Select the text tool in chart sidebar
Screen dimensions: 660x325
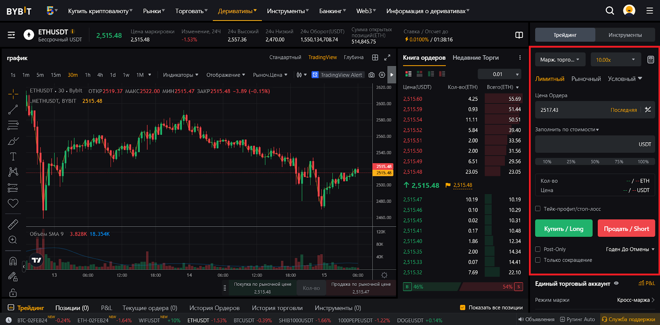point(13,157)
